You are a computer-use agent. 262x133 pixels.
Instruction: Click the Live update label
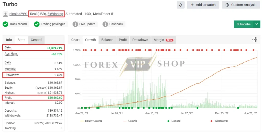[87, 24]
